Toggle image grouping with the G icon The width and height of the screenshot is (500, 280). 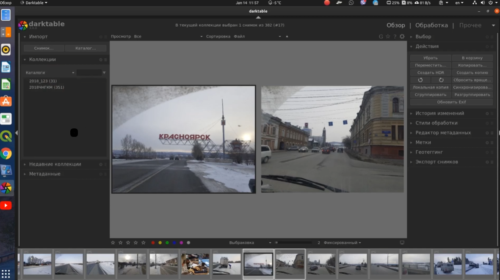pyautogui.click(x=381, y=37)
